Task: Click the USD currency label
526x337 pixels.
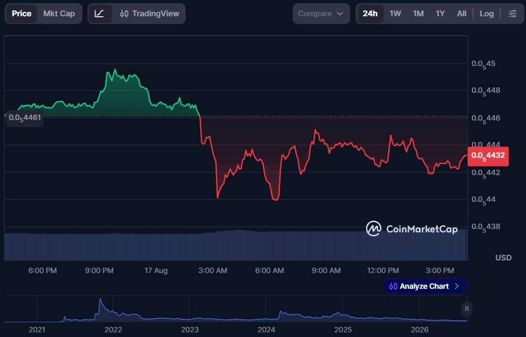Action: click(x=503, y=257)
